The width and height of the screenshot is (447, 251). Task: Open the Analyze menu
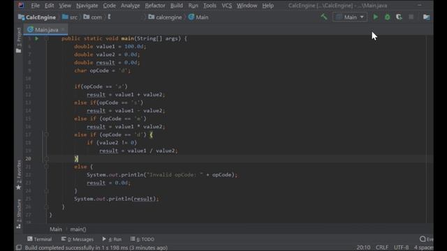coord(131,6)
